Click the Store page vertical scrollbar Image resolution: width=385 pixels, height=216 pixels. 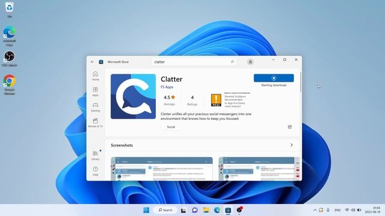click(x=301, y=82)
